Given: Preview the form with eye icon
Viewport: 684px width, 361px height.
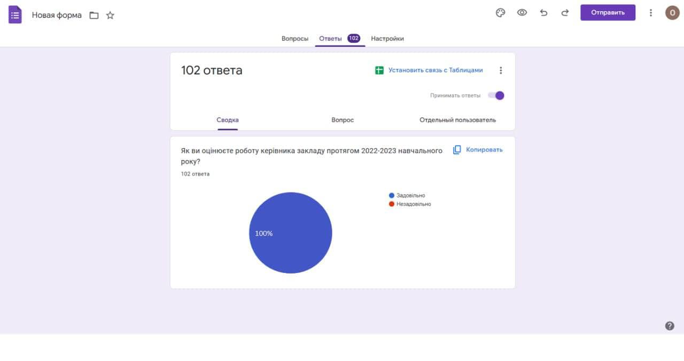Looking at the screenshot, I should click(x=522, y=13).
